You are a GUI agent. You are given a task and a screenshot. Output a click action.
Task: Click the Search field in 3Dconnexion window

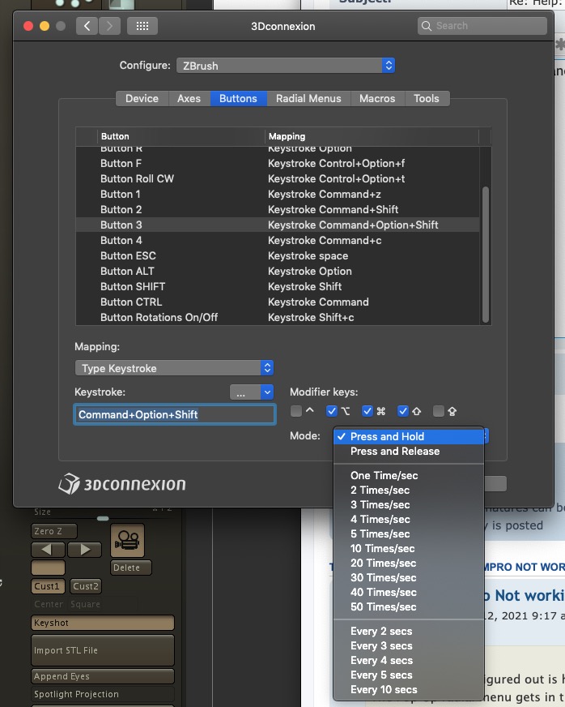click(x=482, y=26)
